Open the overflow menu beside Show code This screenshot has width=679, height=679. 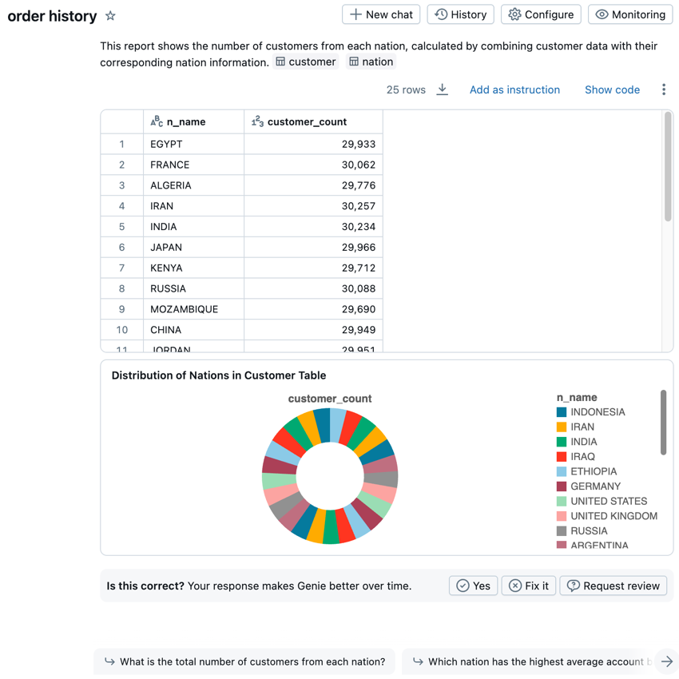pos(664,89)
